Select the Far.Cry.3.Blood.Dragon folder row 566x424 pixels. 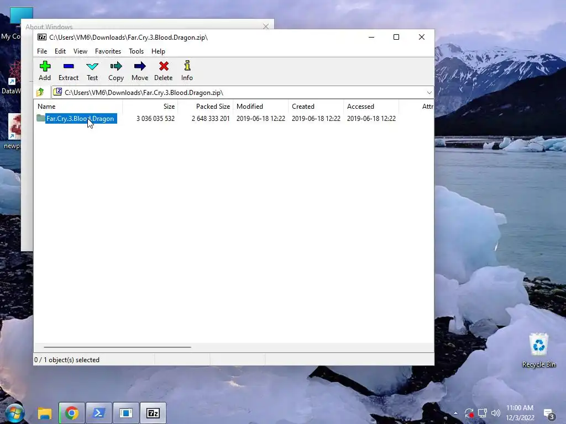pyautogui.click(x=234, y=119)
